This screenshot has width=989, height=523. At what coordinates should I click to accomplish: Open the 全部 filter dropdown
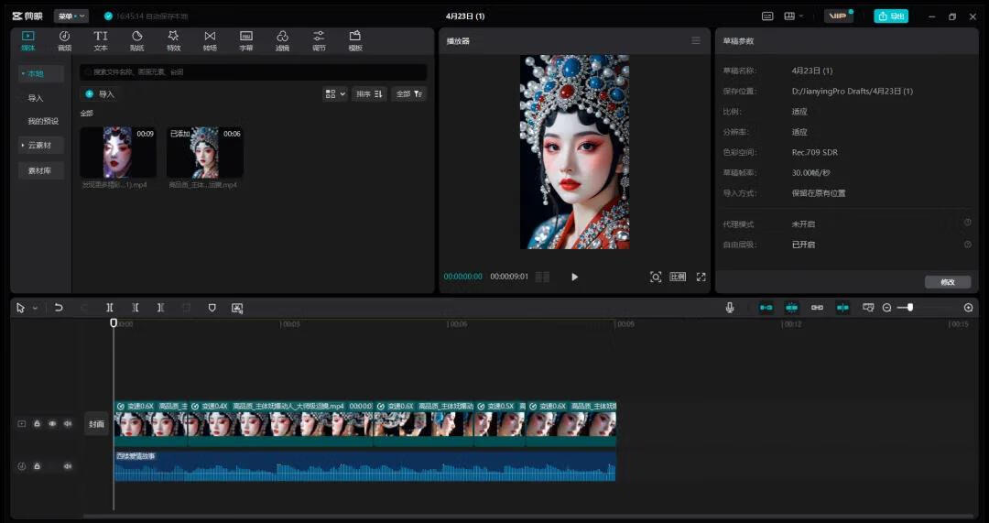[x=408, y=94]
